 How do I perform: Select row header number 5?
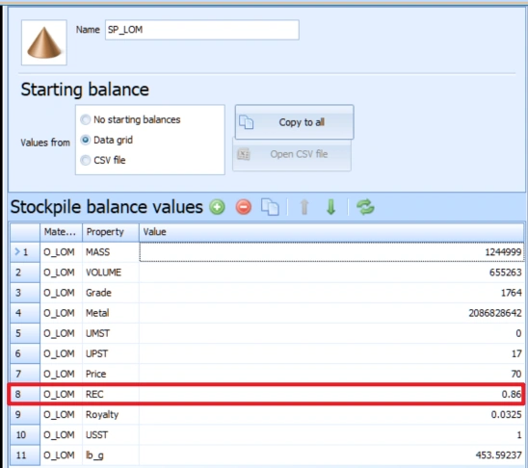click(x=25, y=333)
